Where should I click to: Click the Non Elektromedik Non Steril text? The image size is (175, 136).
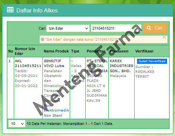pos(56,110)
